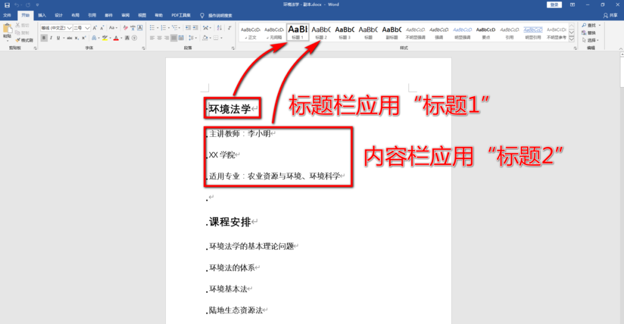The width and height of the screenshot is (624, 324).
Task: Open the font size dropdown showing 二号
Action: pos(83,28)
